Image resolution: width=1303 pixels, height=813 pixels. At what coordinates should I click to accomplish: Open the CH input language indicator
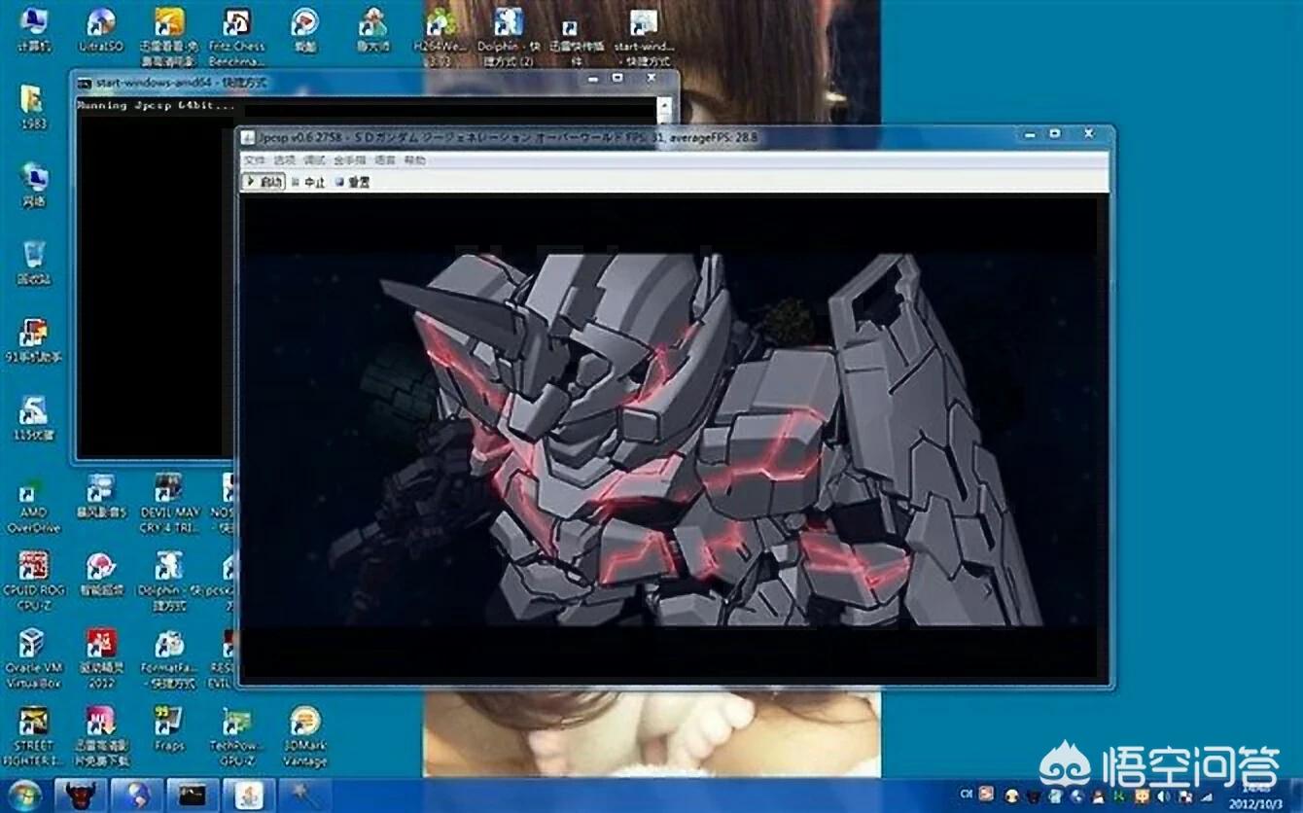point(966,795)
